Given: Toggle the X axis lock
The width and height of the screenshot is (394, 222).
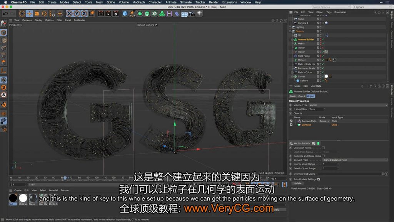Looking at the screenshot, I should click(x=69, y=13).
